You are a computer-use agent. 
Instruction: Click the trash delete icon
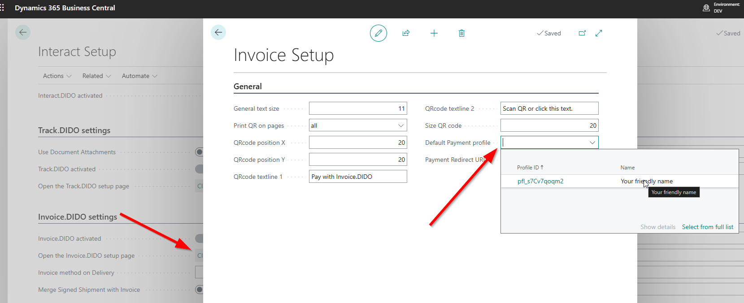[x=461, y=33]
